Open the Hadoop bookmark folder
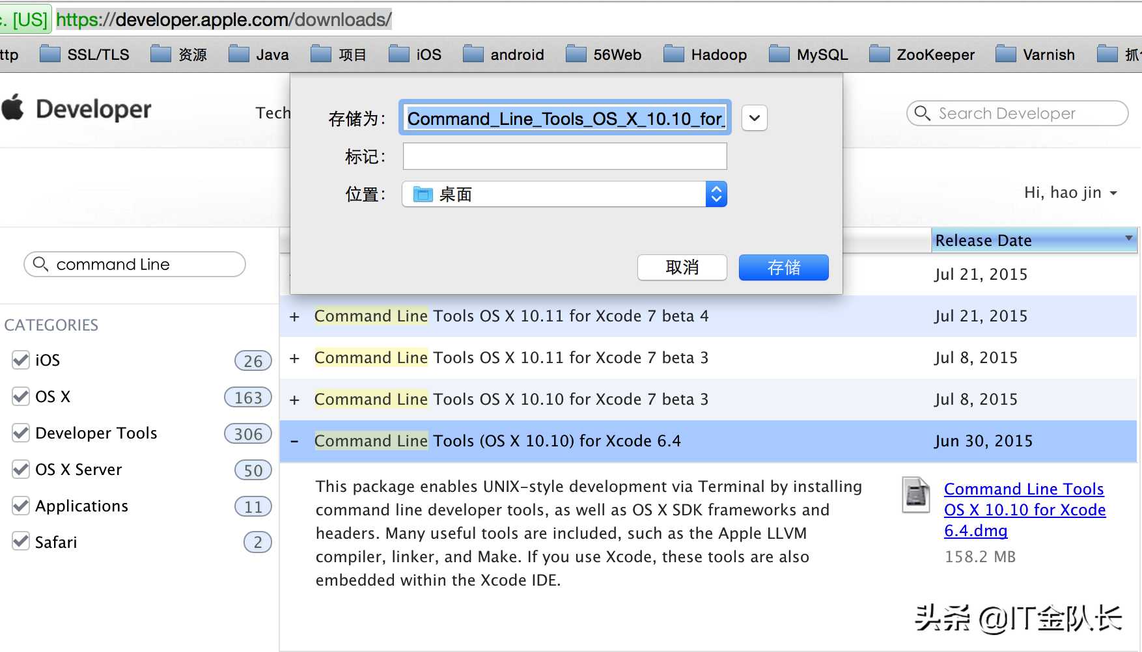This screenshot has height=652, width=1142. pos(705,55)
